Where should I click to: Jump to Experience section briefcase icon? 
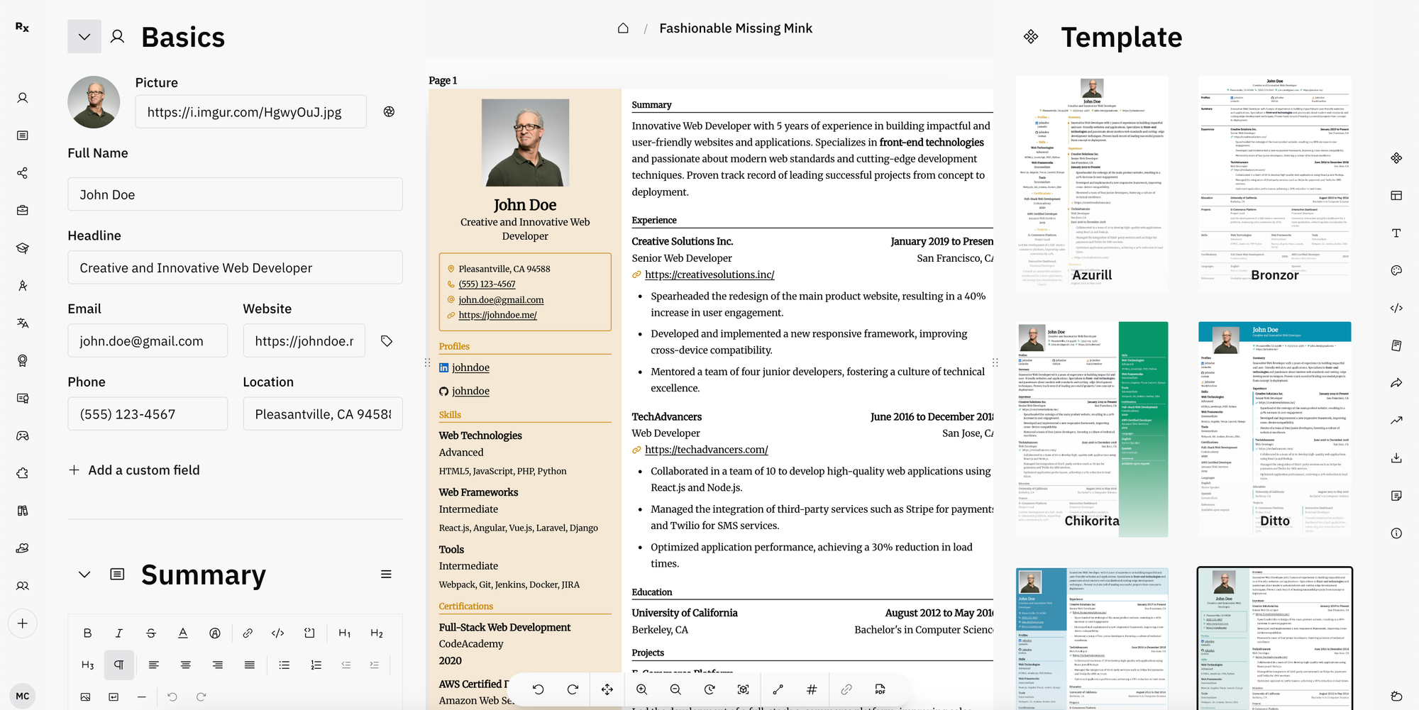point(23,211)
